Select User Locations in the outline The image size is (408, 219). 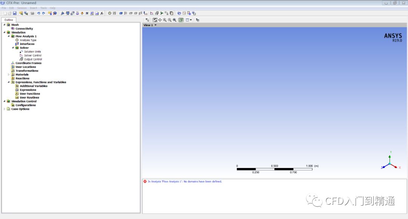pos(26,67)
